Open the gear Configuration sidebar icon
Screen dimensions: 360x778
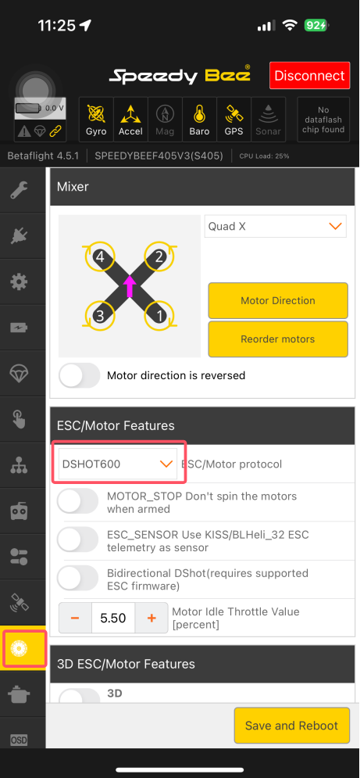click(20, 281)
